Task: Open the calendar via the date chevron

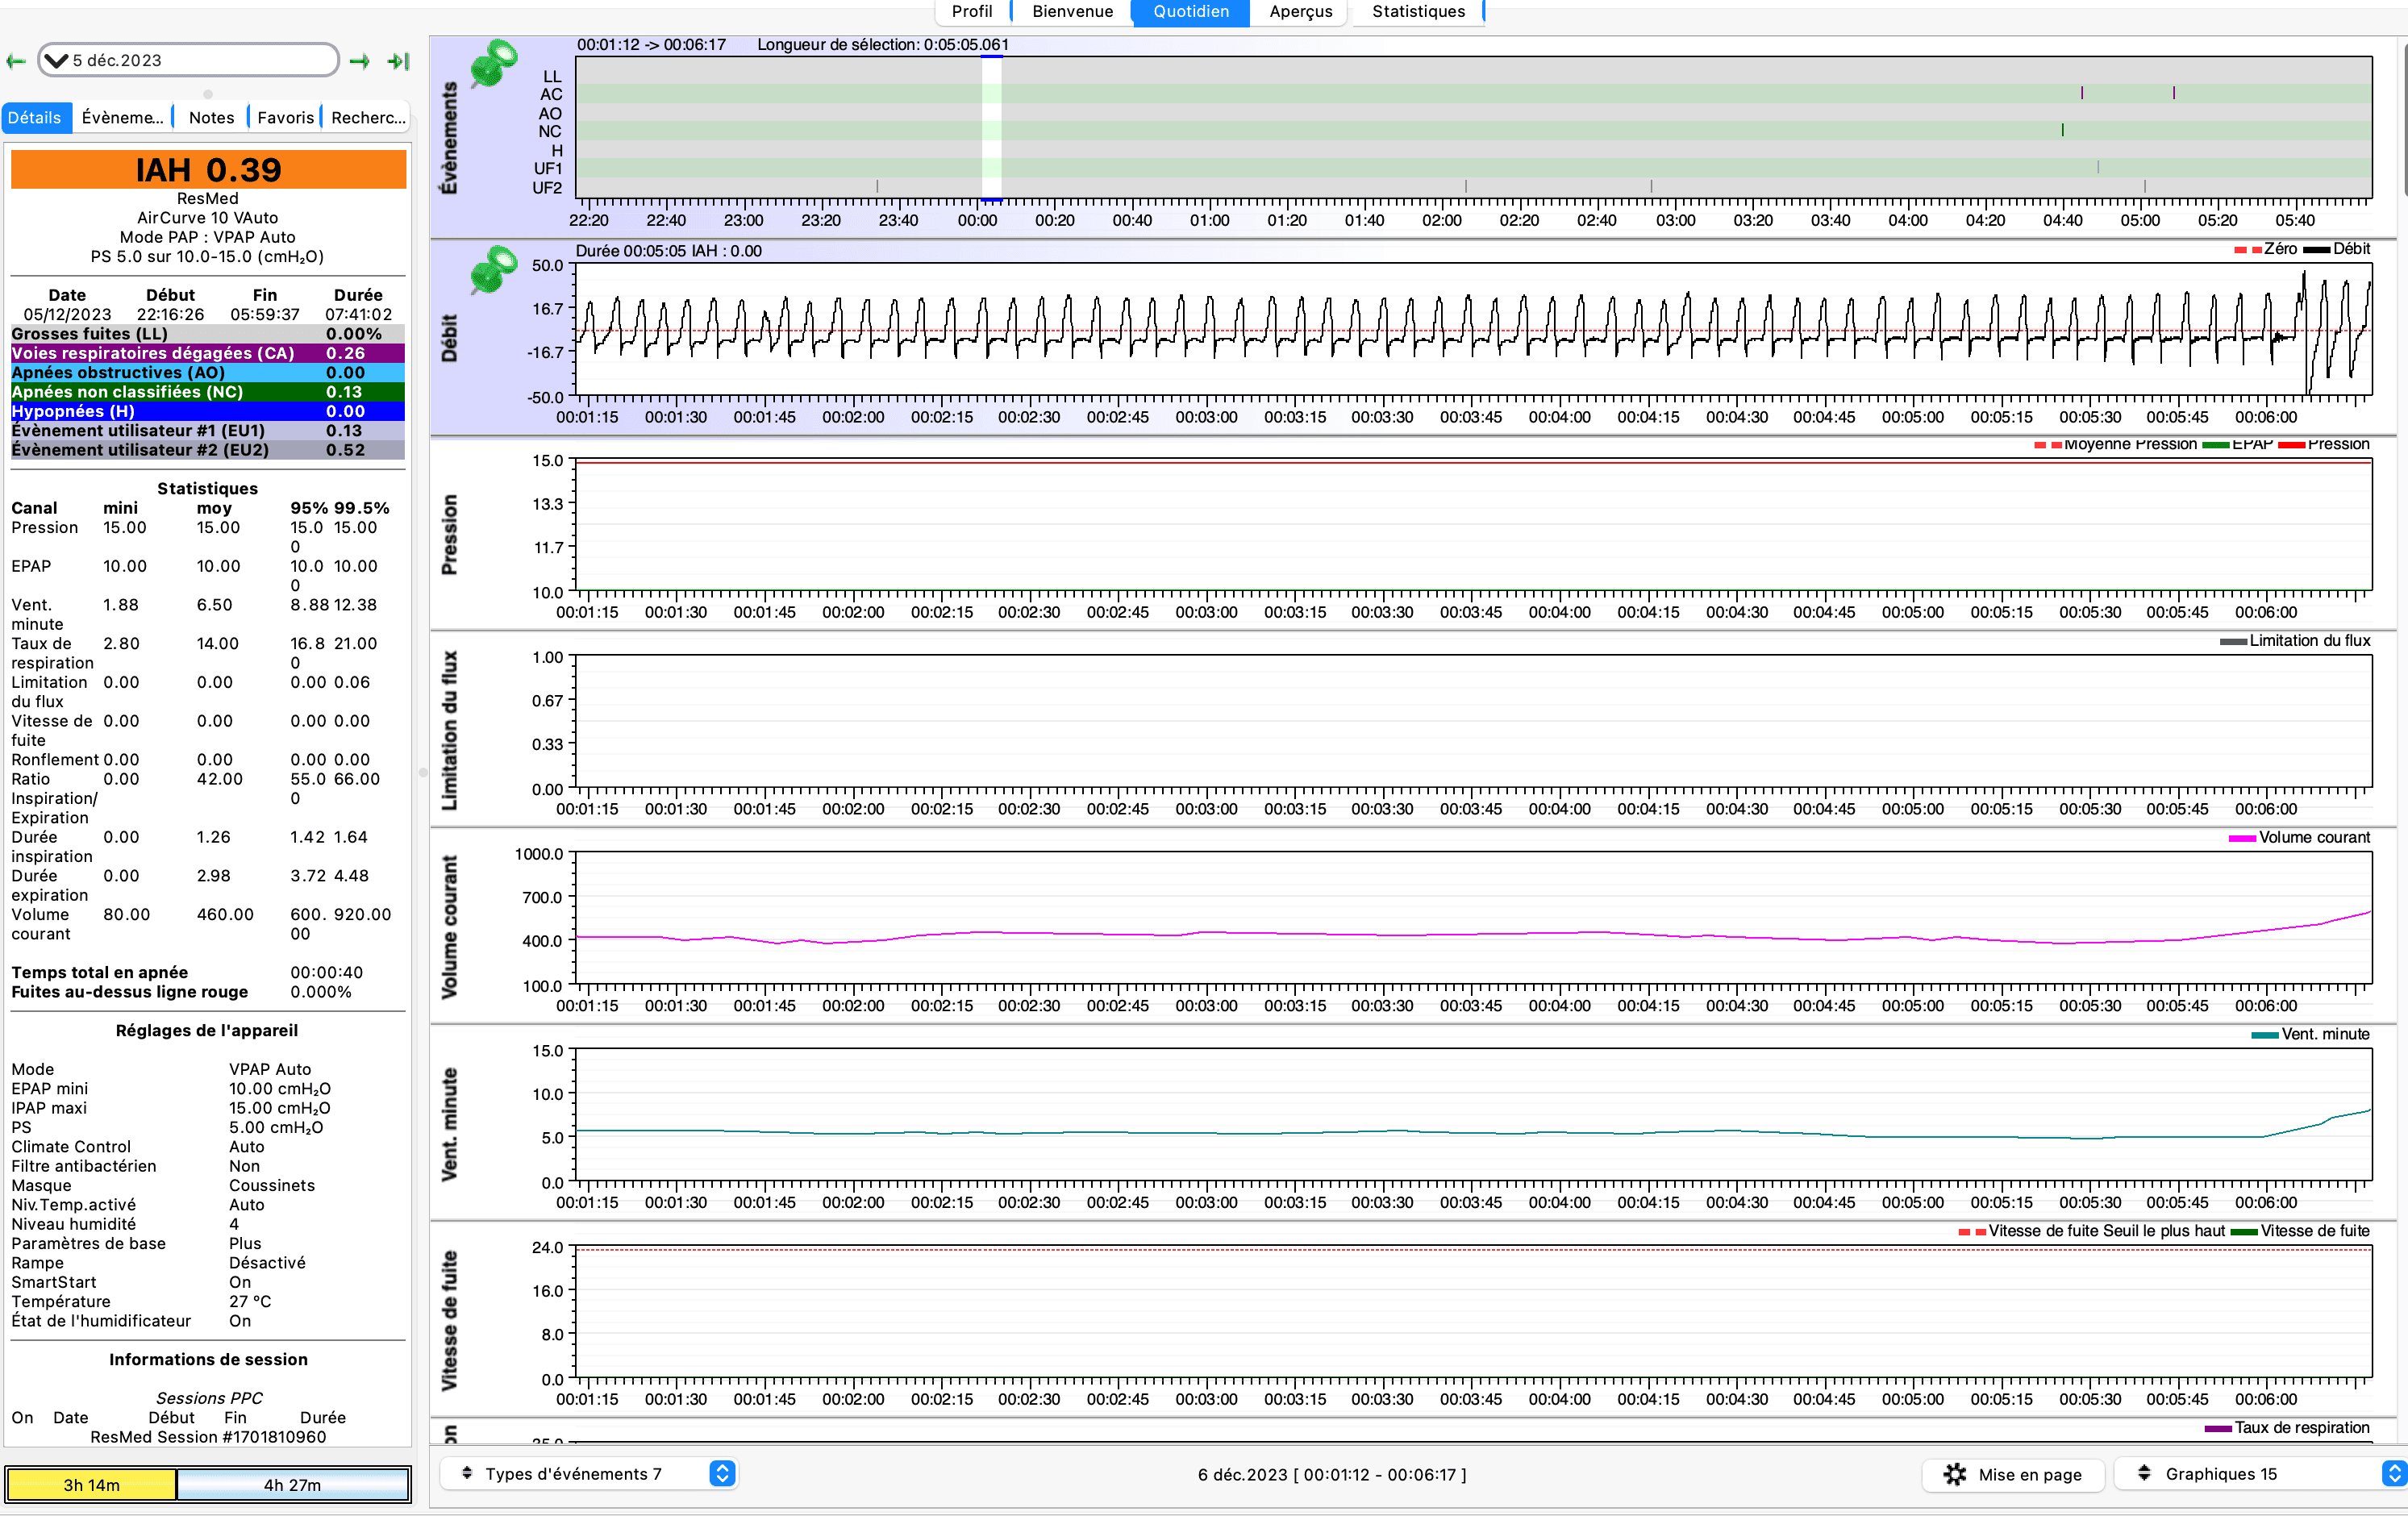Action: (56, 61)
